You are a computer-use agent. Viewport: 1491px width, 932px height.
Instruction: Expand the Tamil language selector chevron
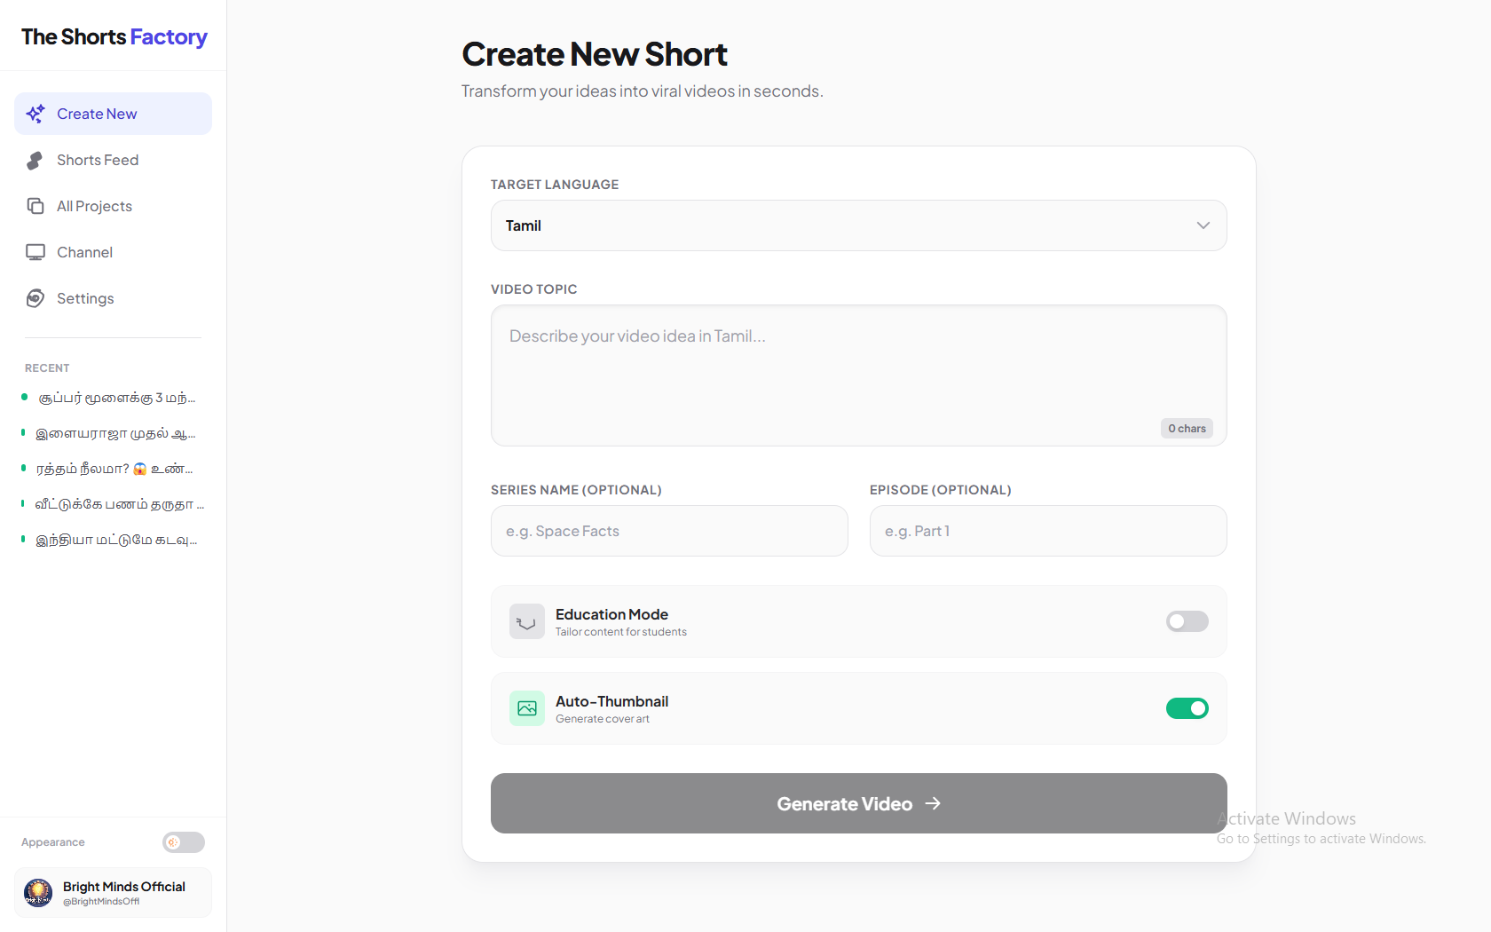[x=1203, y=225]
